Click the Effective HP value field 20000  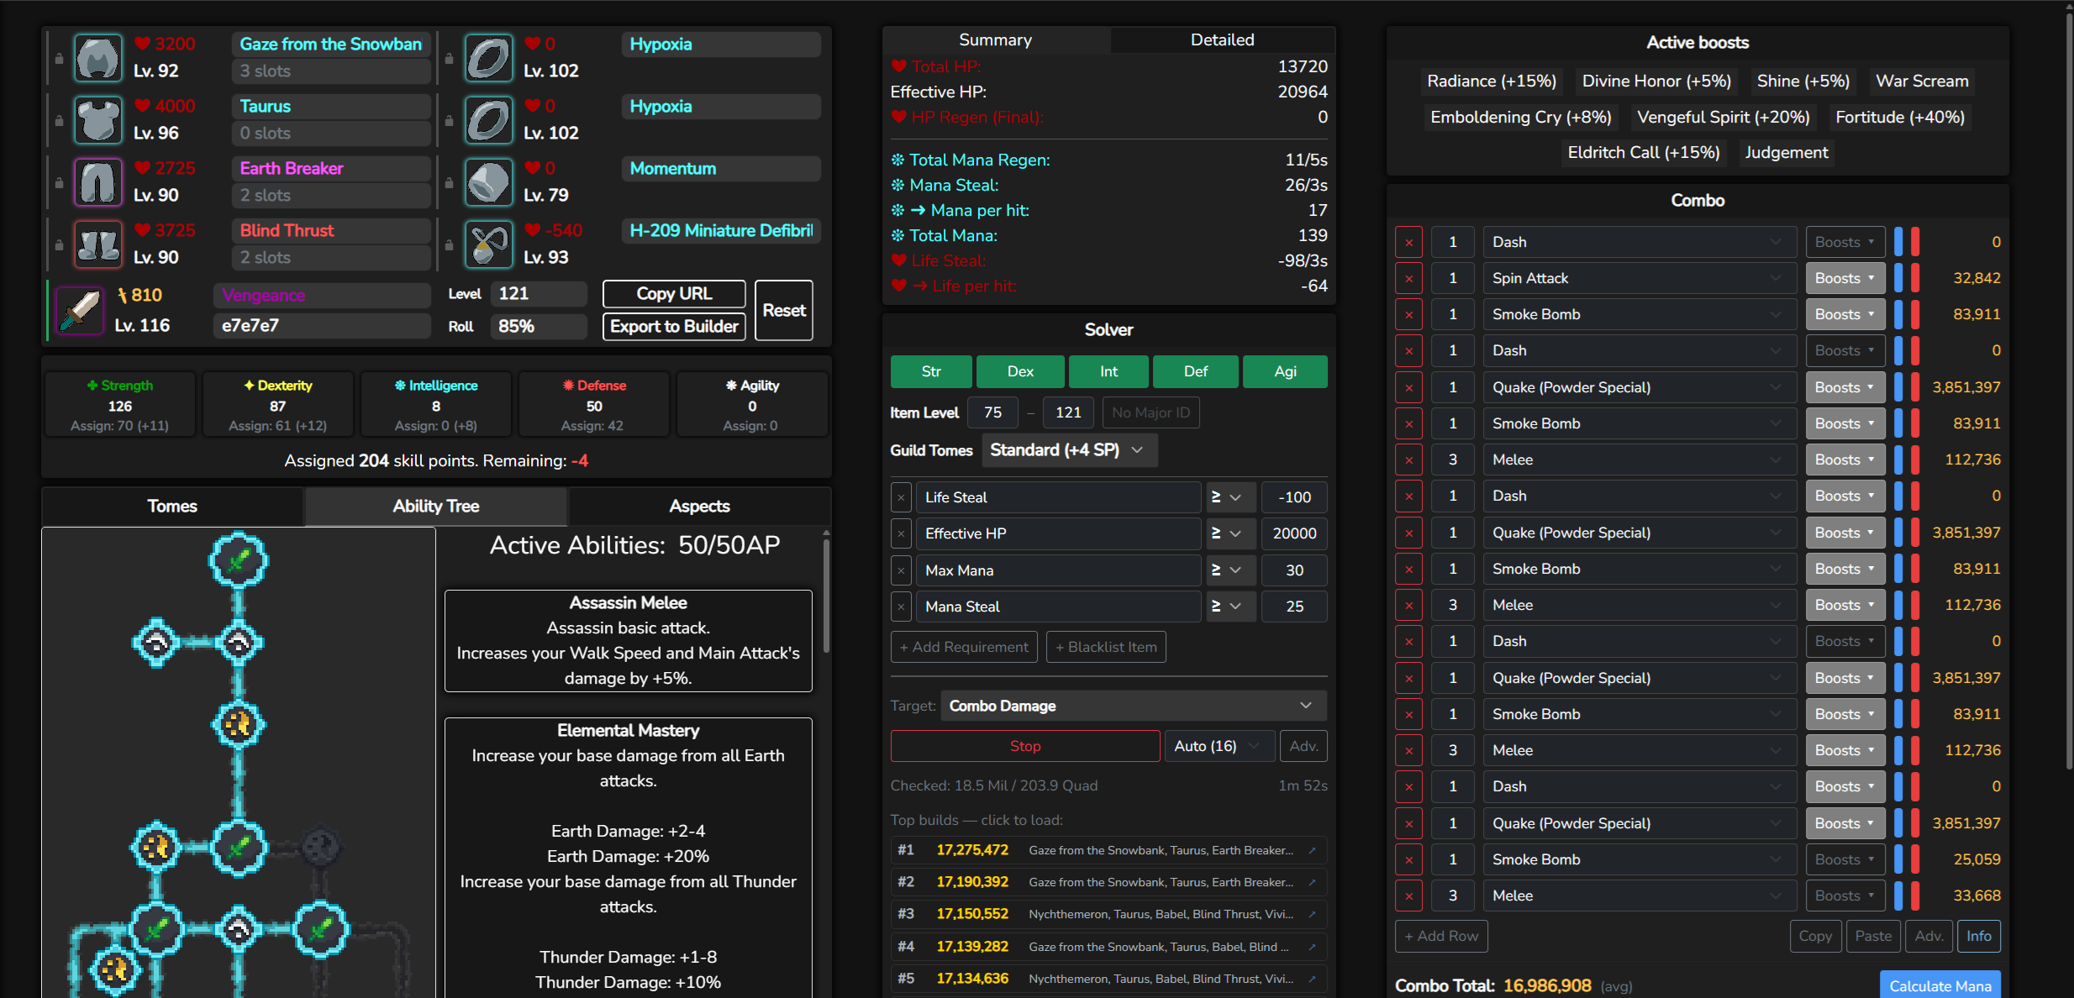[1294, 533]
